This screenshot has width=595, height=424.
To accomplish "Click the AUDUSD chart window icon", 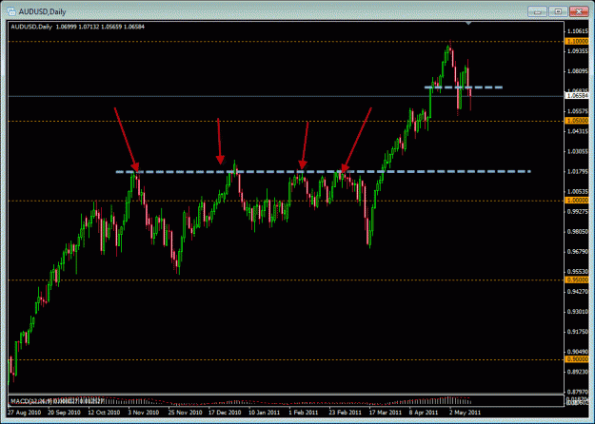I will coord(11,11).
